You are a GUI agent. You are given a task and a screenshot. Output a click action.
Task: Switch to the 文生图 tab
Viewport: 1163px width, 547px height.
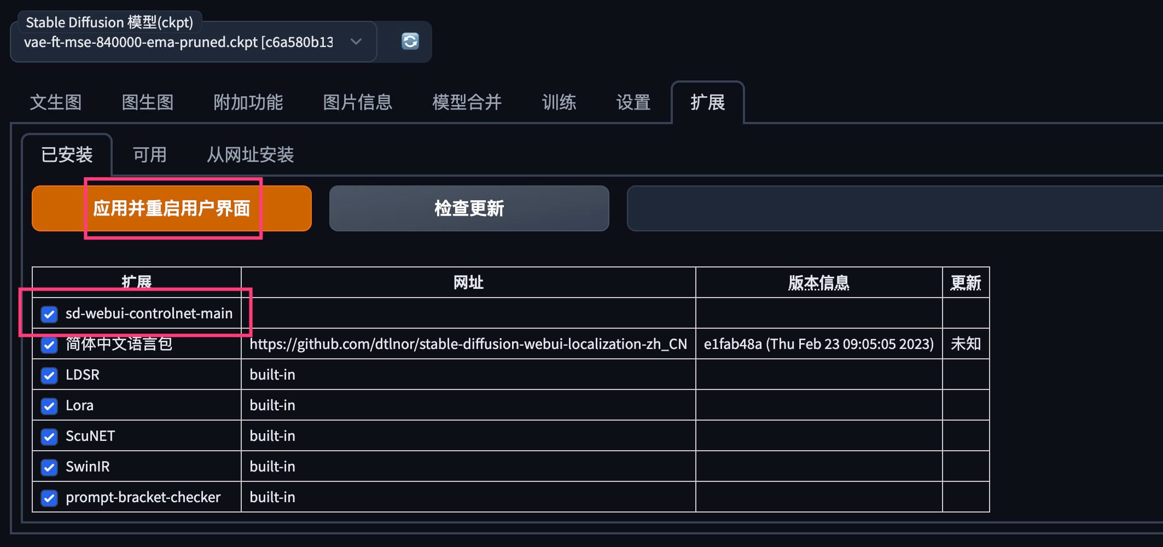[x=56, y=102]
